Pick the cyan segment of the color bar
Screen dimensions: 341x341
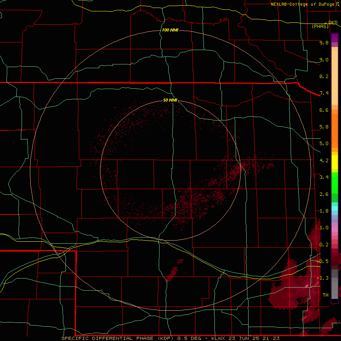[335, 208]
